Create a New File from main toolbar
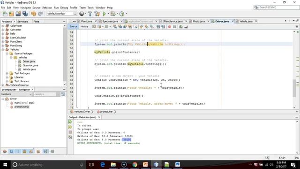The width and height of the screenshot is (300, 169). tap(5, 14)
